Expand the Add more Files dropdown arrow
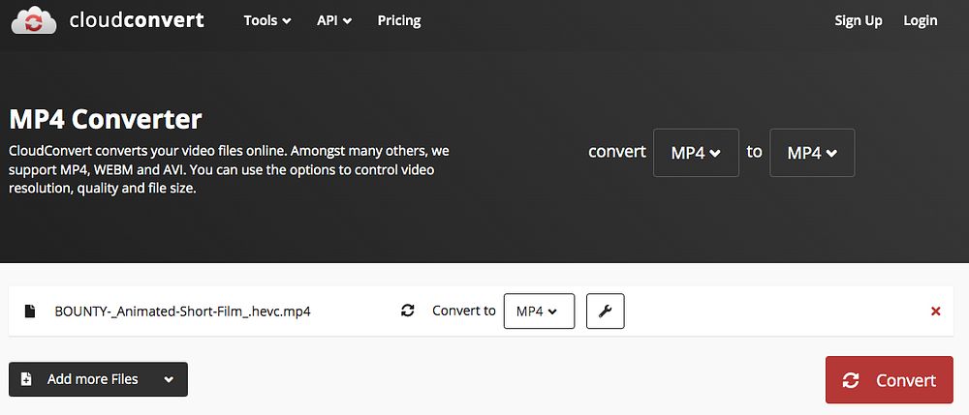Image resolution: width=969 pixels, height=415 pixels. [170, 380]
